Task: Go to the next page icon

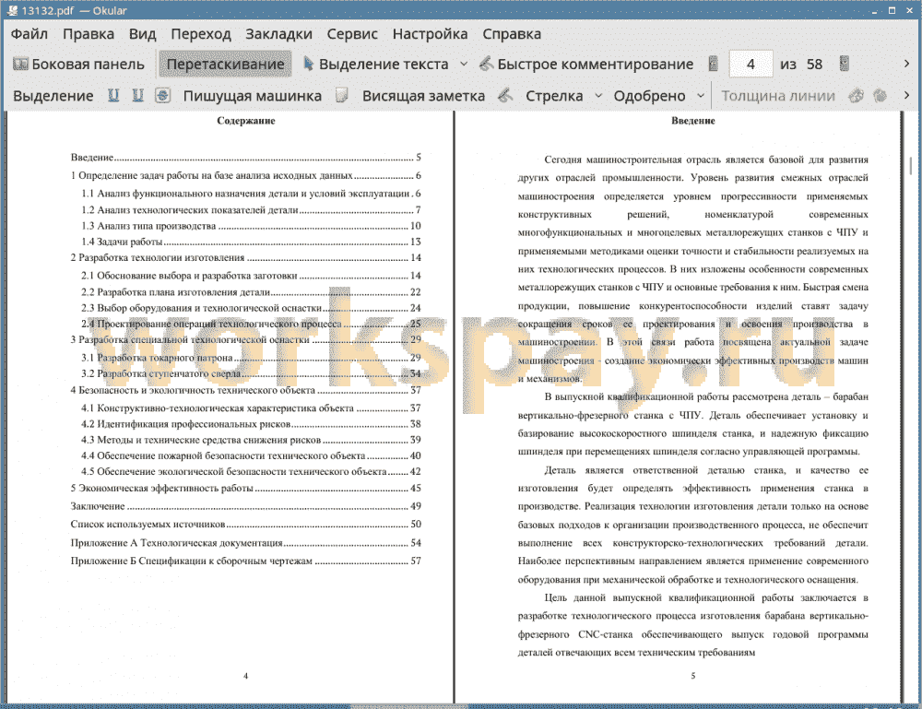Action: [x=844, y=64]
